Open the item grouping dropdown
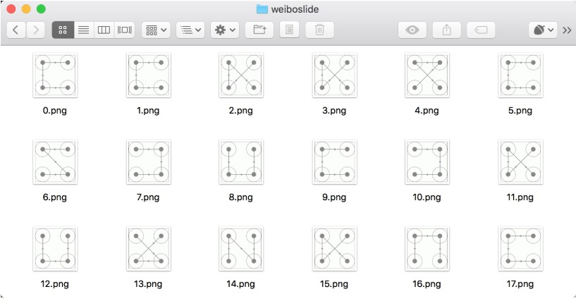 coord(156,30)
